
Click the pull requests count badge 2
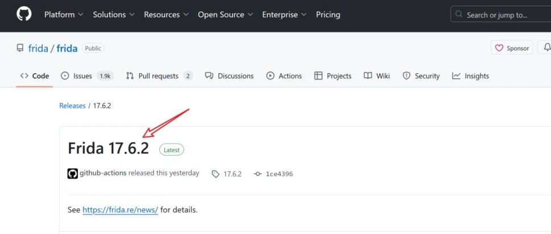pos(188,76)
